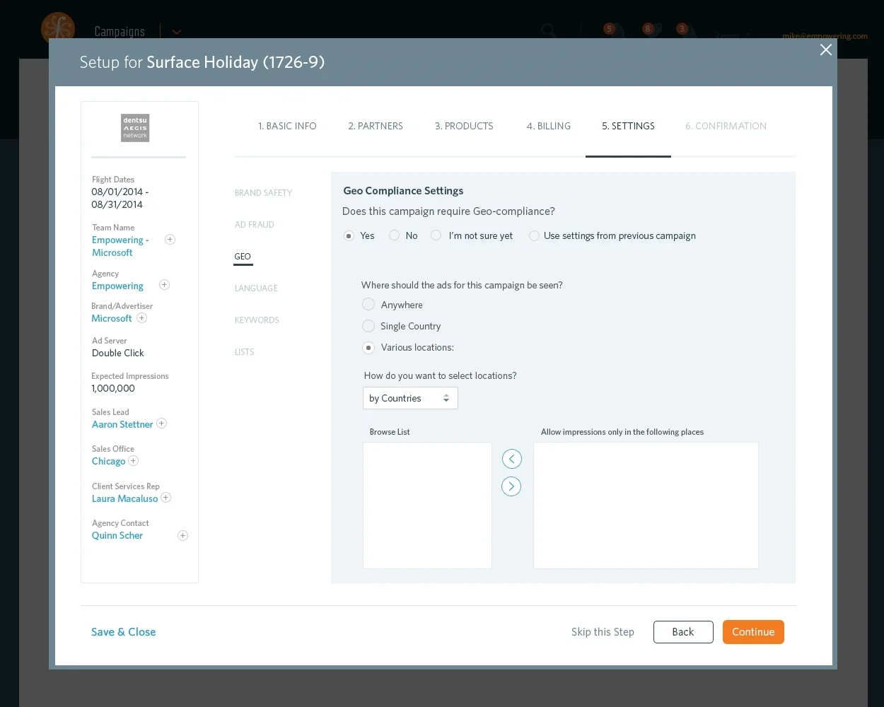Open Keywords settings section
The image size is (884, 707).
click(257, 320)
